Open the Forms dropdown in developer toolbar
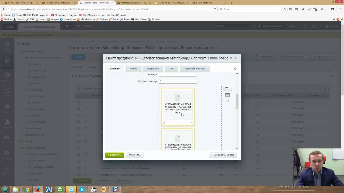The height and width of the screenshot is (193, 344). tap(41, 19)
